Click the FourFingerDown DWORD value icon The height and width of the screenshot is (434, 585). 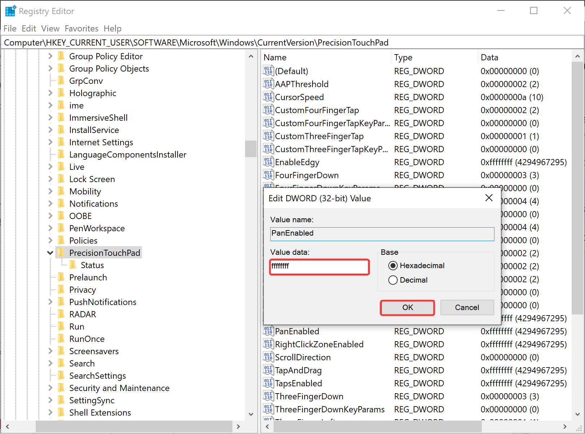(268, 175)
